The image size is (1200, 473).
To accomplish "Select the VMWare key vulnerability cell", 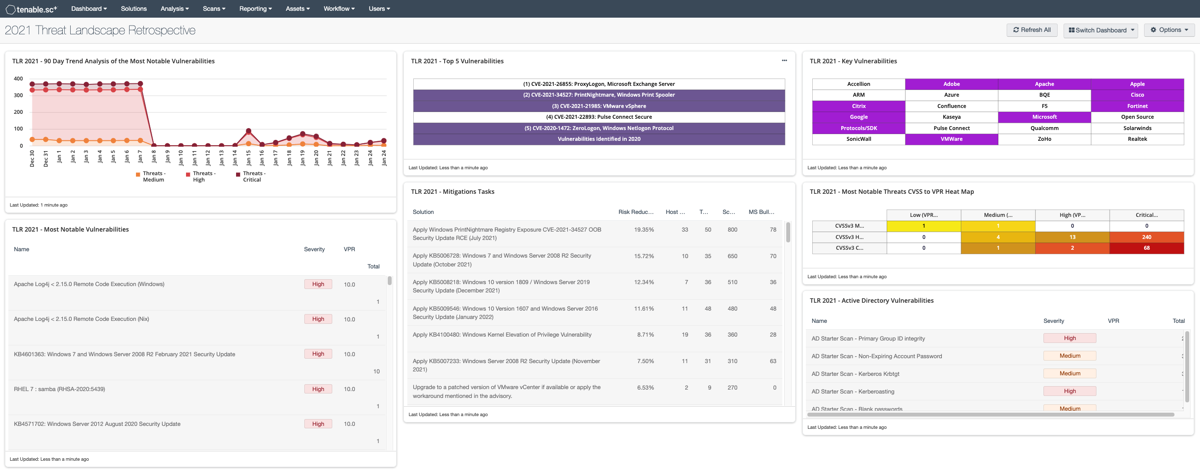I will point(951,139).
